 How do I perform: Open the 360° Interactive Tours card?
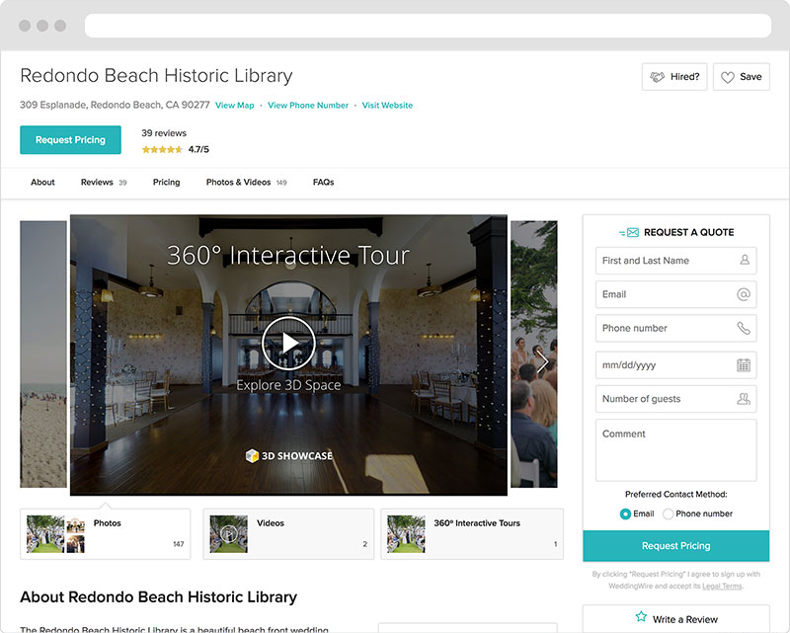(472, 533)
